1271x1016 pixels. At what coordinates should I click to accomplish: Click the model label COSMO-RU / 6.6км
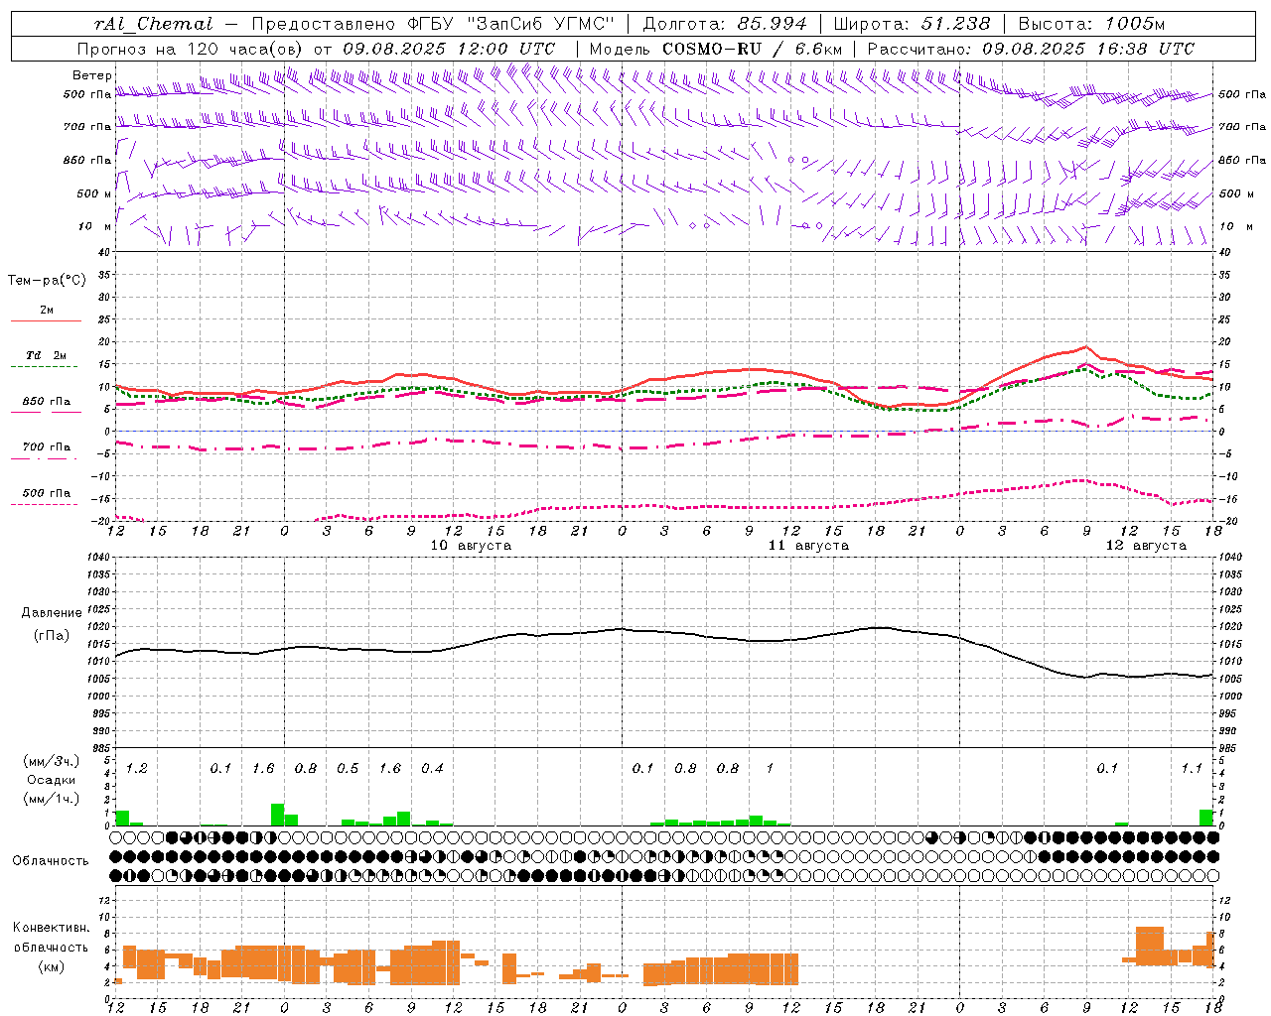pyautogui.click(x=753, y=49)
